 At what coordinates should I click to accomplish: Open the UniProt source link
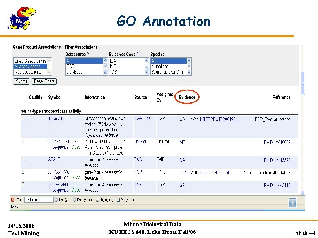[140, 142]
